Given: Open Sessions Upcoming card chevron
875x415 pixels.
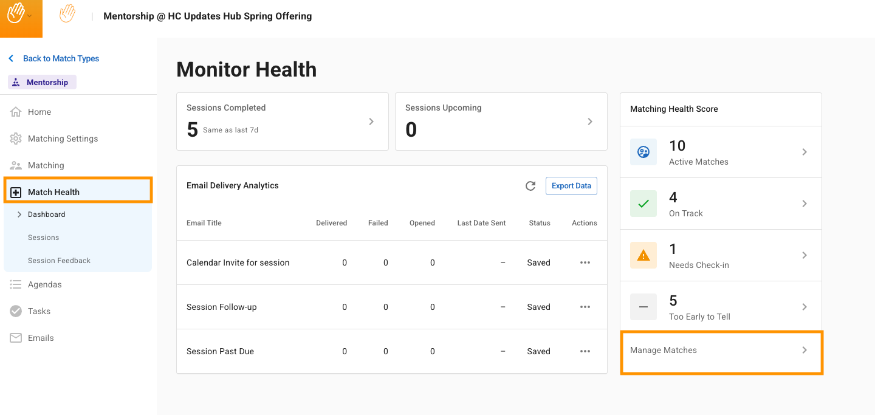Looking at the screenshot, I should [589, 122].
